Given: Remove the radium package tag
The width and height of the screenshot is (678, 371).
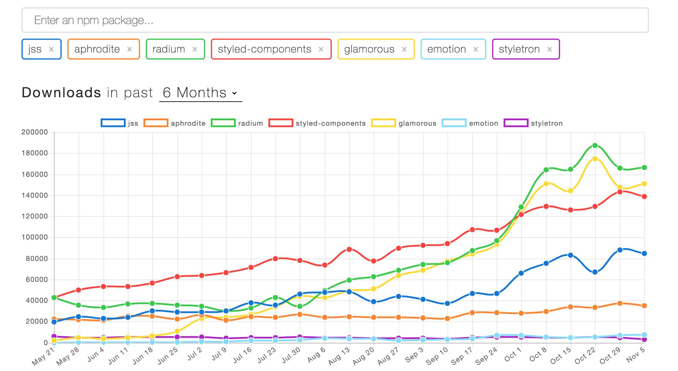Looking at the screenshot, I should 195,49.
